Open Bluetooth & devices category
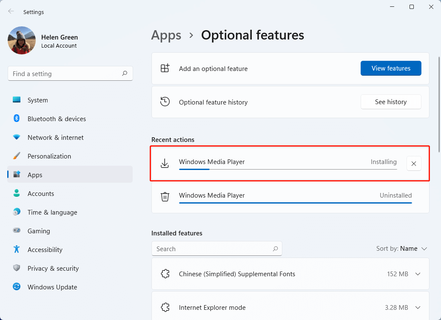This screenshot has height=320, width=441. click(x=70, y=119)
